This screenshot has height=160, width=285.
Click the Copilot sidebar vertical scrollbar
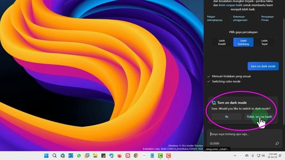(284, 72)
